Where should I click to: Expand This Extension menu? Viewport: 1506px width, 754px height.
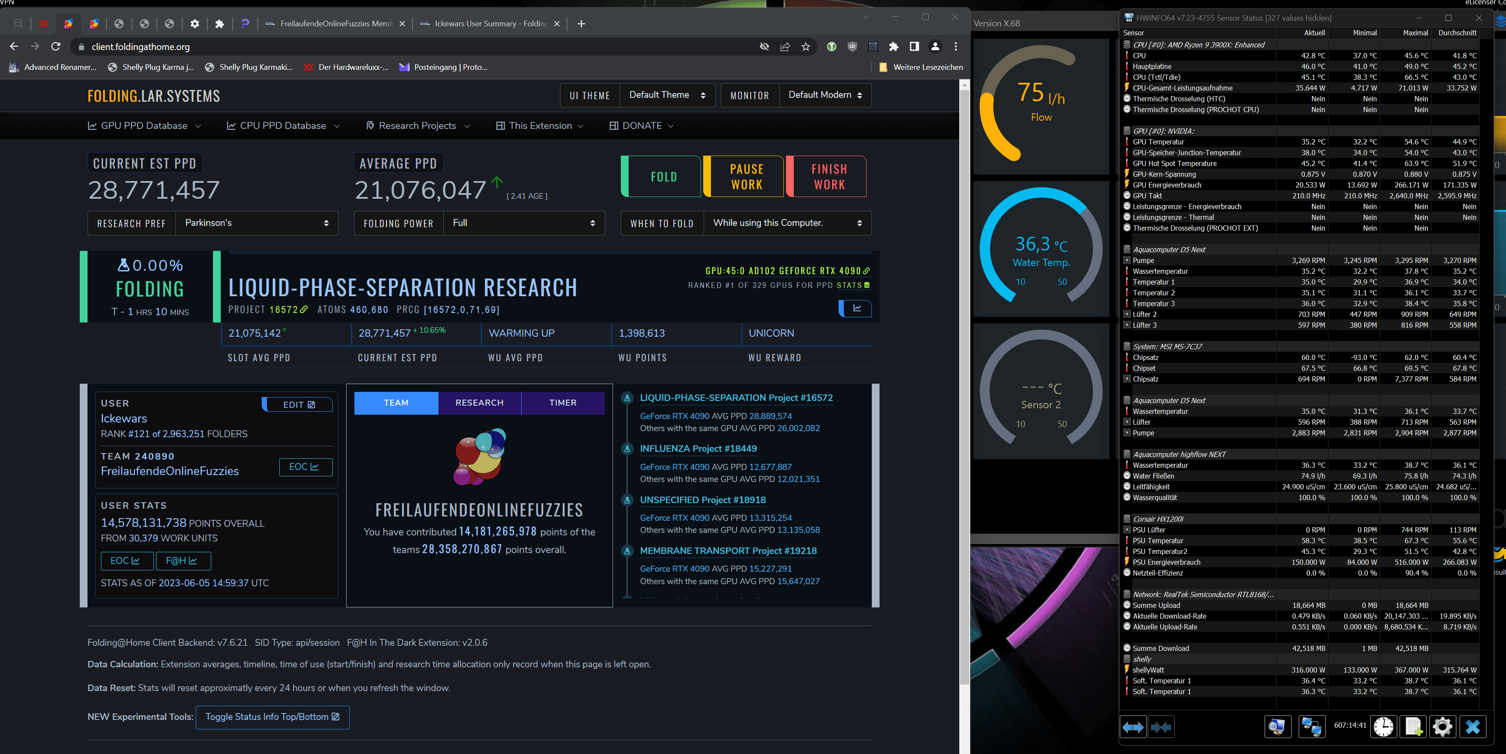(x=540, y=126)
